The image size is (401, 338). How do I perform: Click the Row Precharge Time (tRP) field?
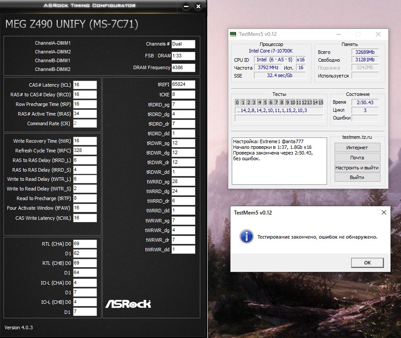point(85,104)
